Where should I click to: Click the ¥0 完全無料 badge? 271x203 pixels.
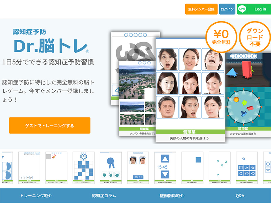pyautogui.click(x=221, y=37)
